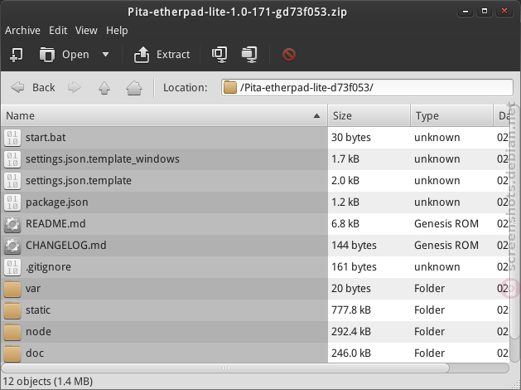The height and width of the screenshot is (390, 521).
Task: Click the Back navigation button
Action: point(32,88)
